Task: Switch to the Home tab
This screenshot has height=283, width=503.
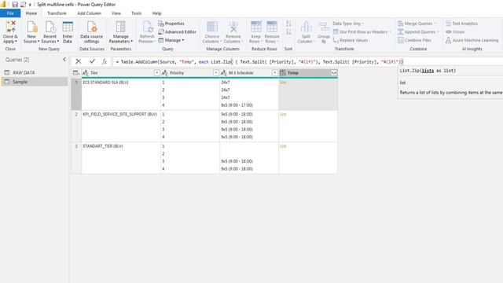Action: (31, 13)
